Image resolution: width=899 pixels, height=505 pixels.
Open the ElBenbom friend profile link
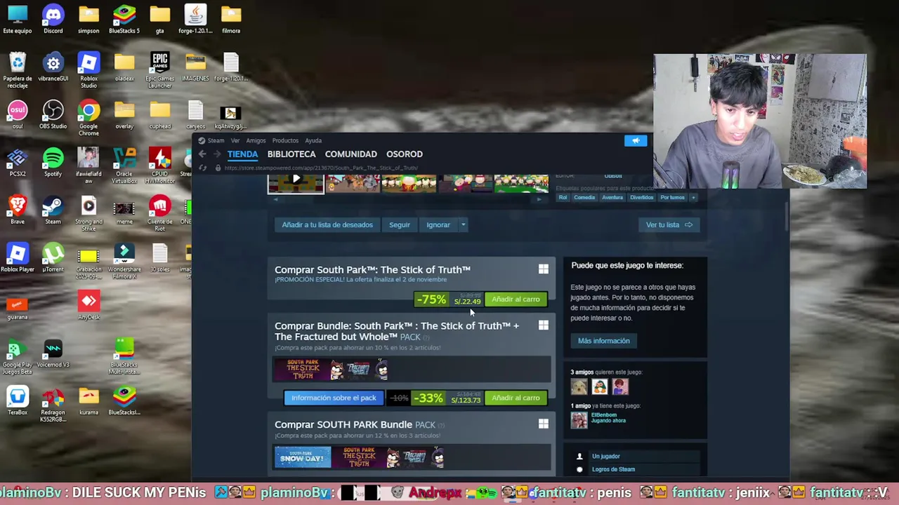(603, 415)
